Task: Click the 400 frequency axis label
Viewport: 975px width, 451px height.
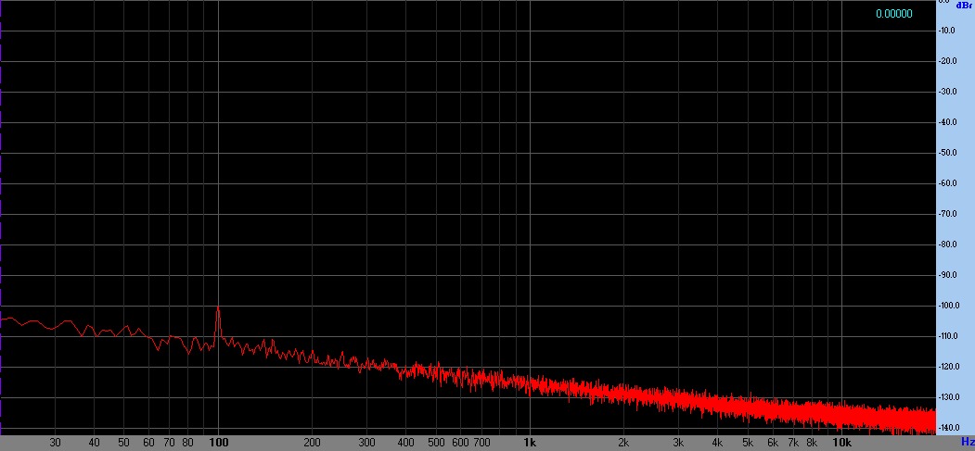Action: [x=405, y=443]
